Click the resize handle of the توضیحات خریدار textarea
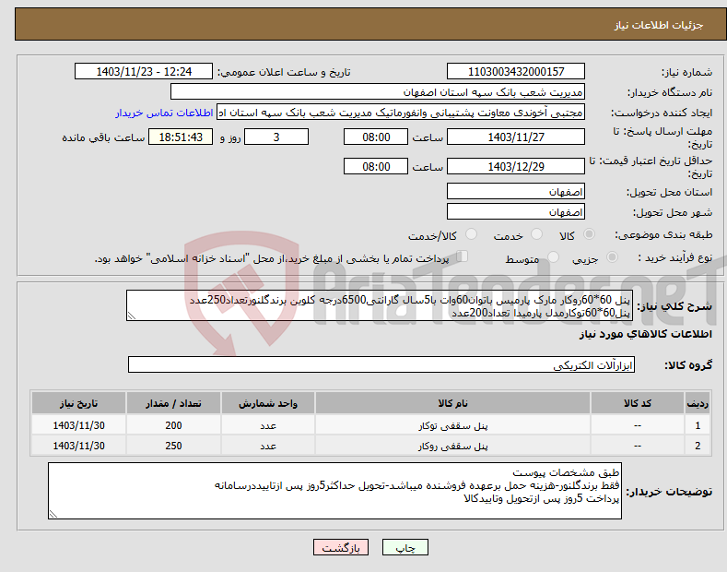Viewport: 727px width, 572px height. 53,515
